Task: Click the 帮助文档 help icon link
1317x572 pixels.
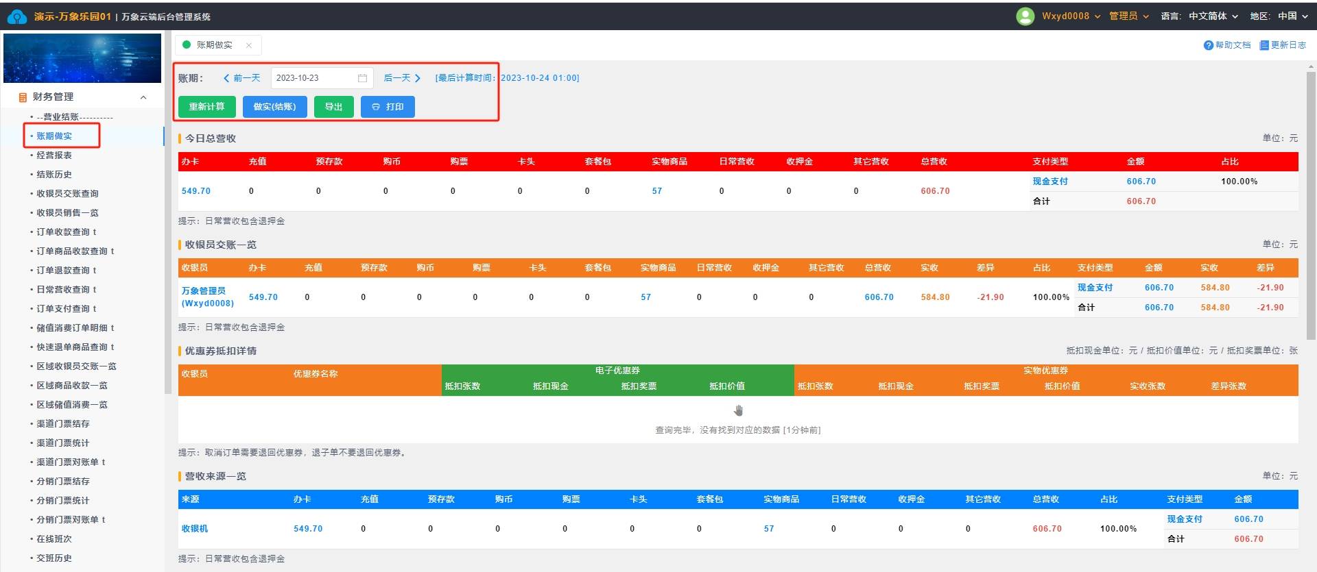Action: pos(1208,45)
